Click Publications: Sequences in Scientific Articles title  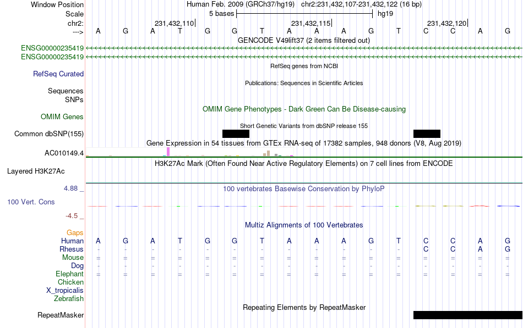tap(304, 83)
